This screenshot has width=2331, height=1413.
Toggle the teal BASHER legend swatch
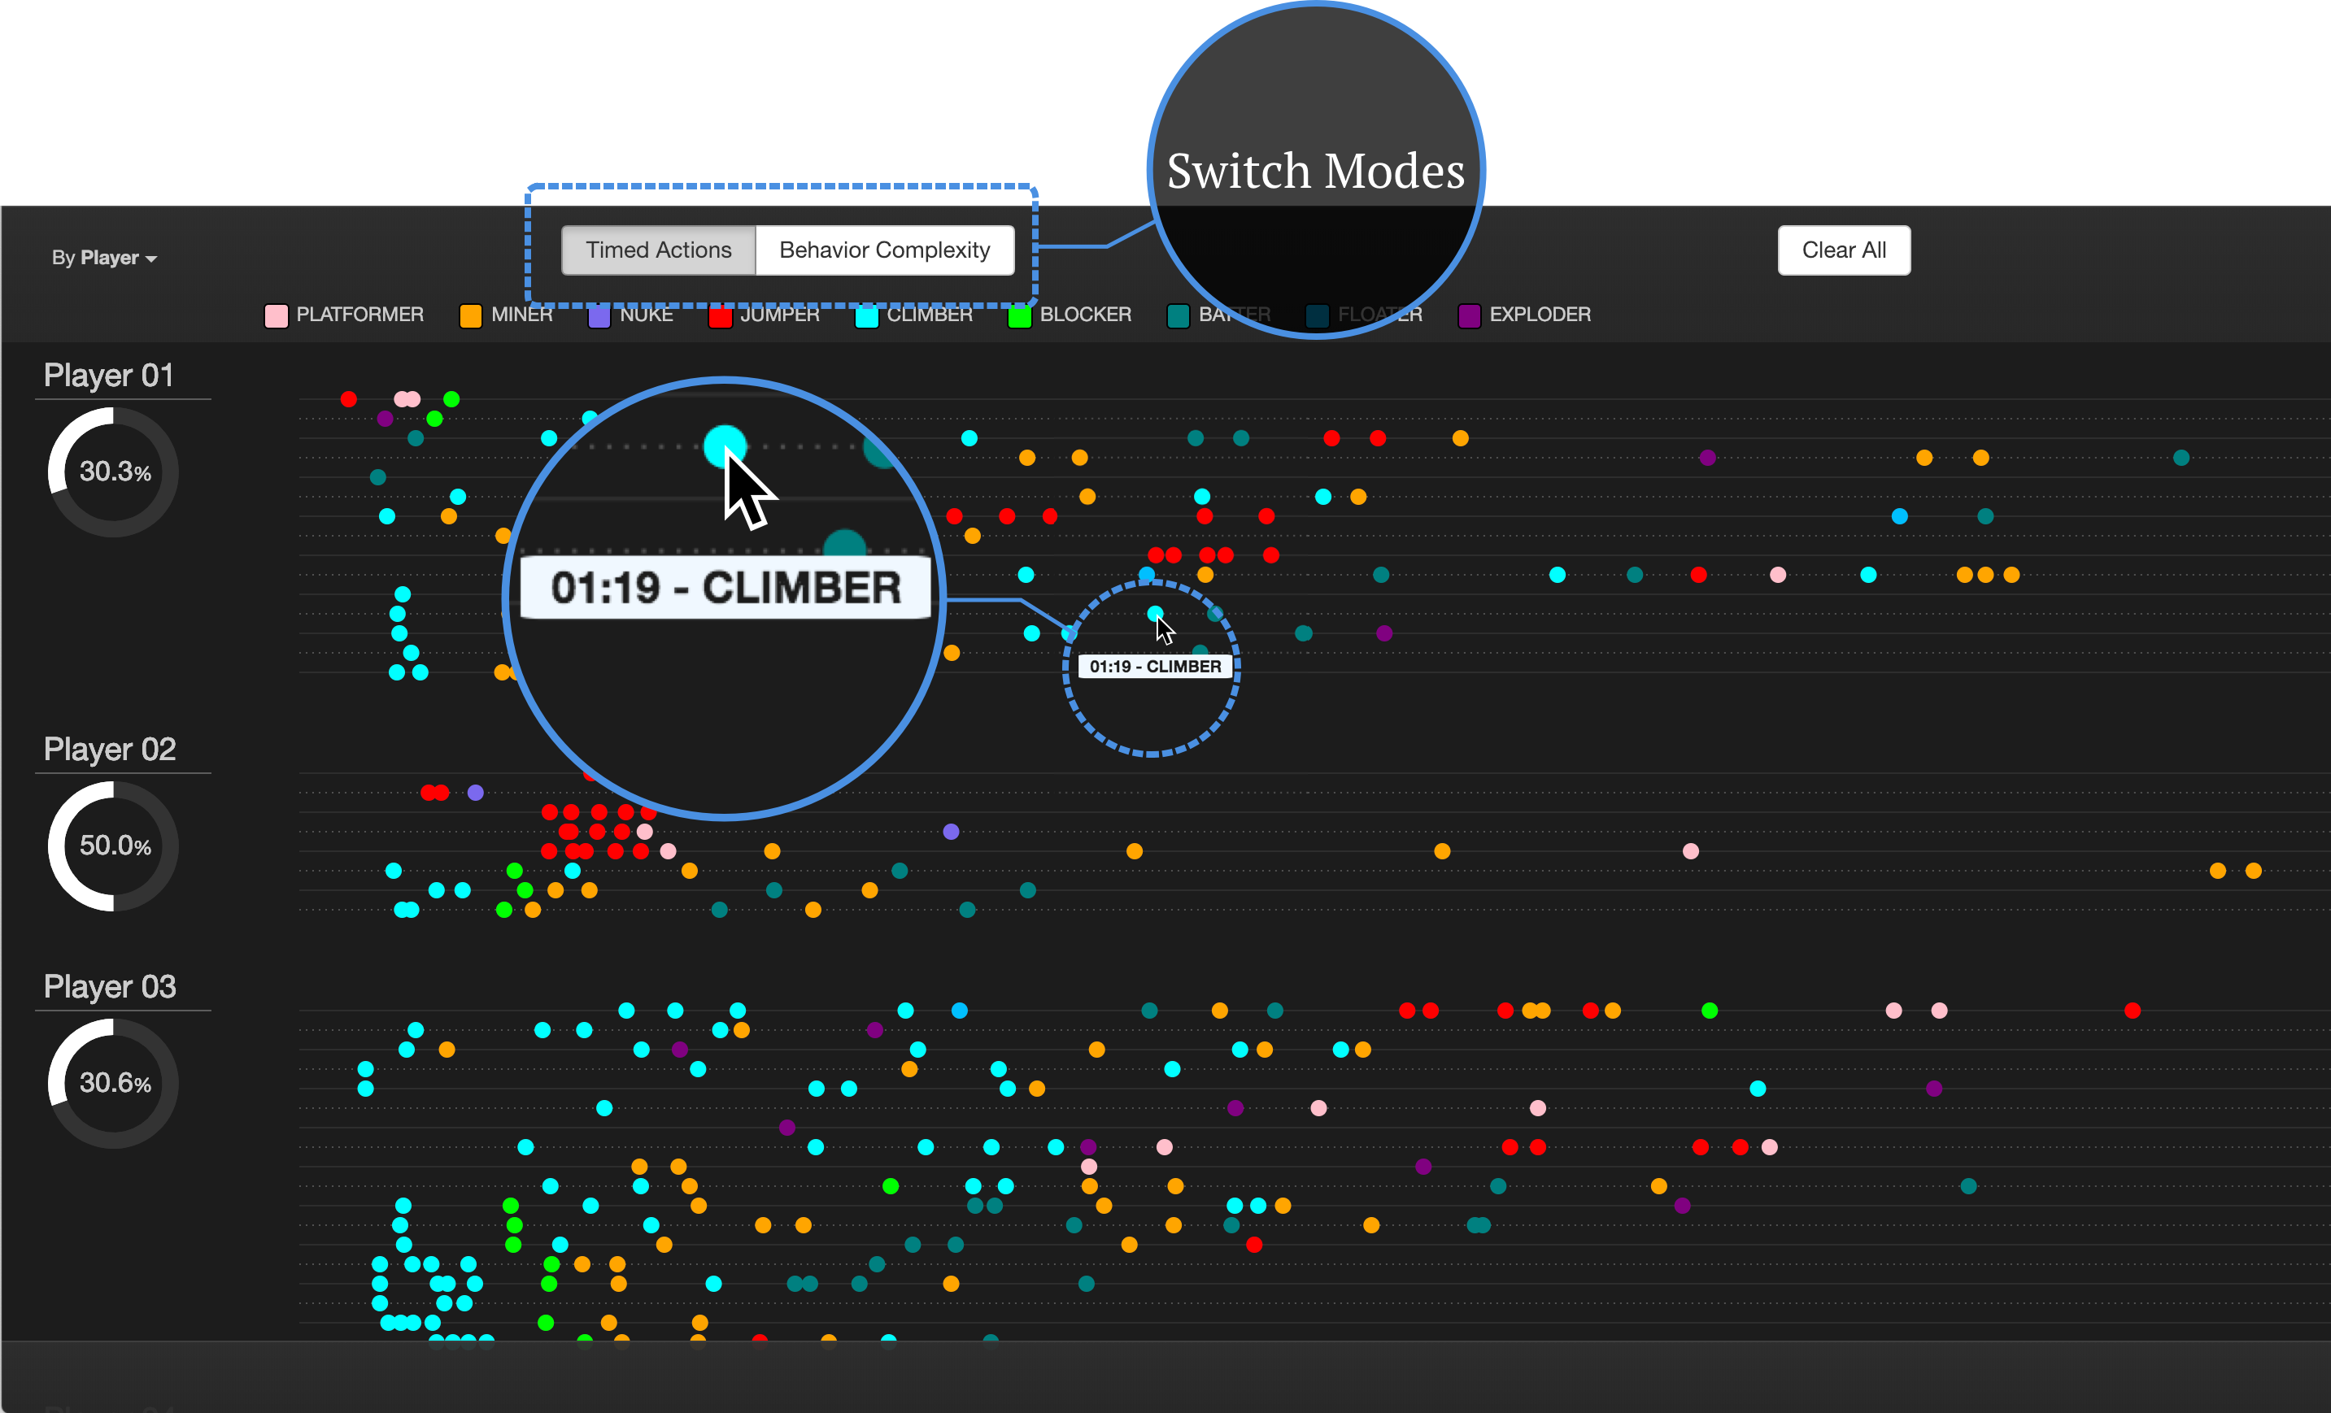(1178, 315)
